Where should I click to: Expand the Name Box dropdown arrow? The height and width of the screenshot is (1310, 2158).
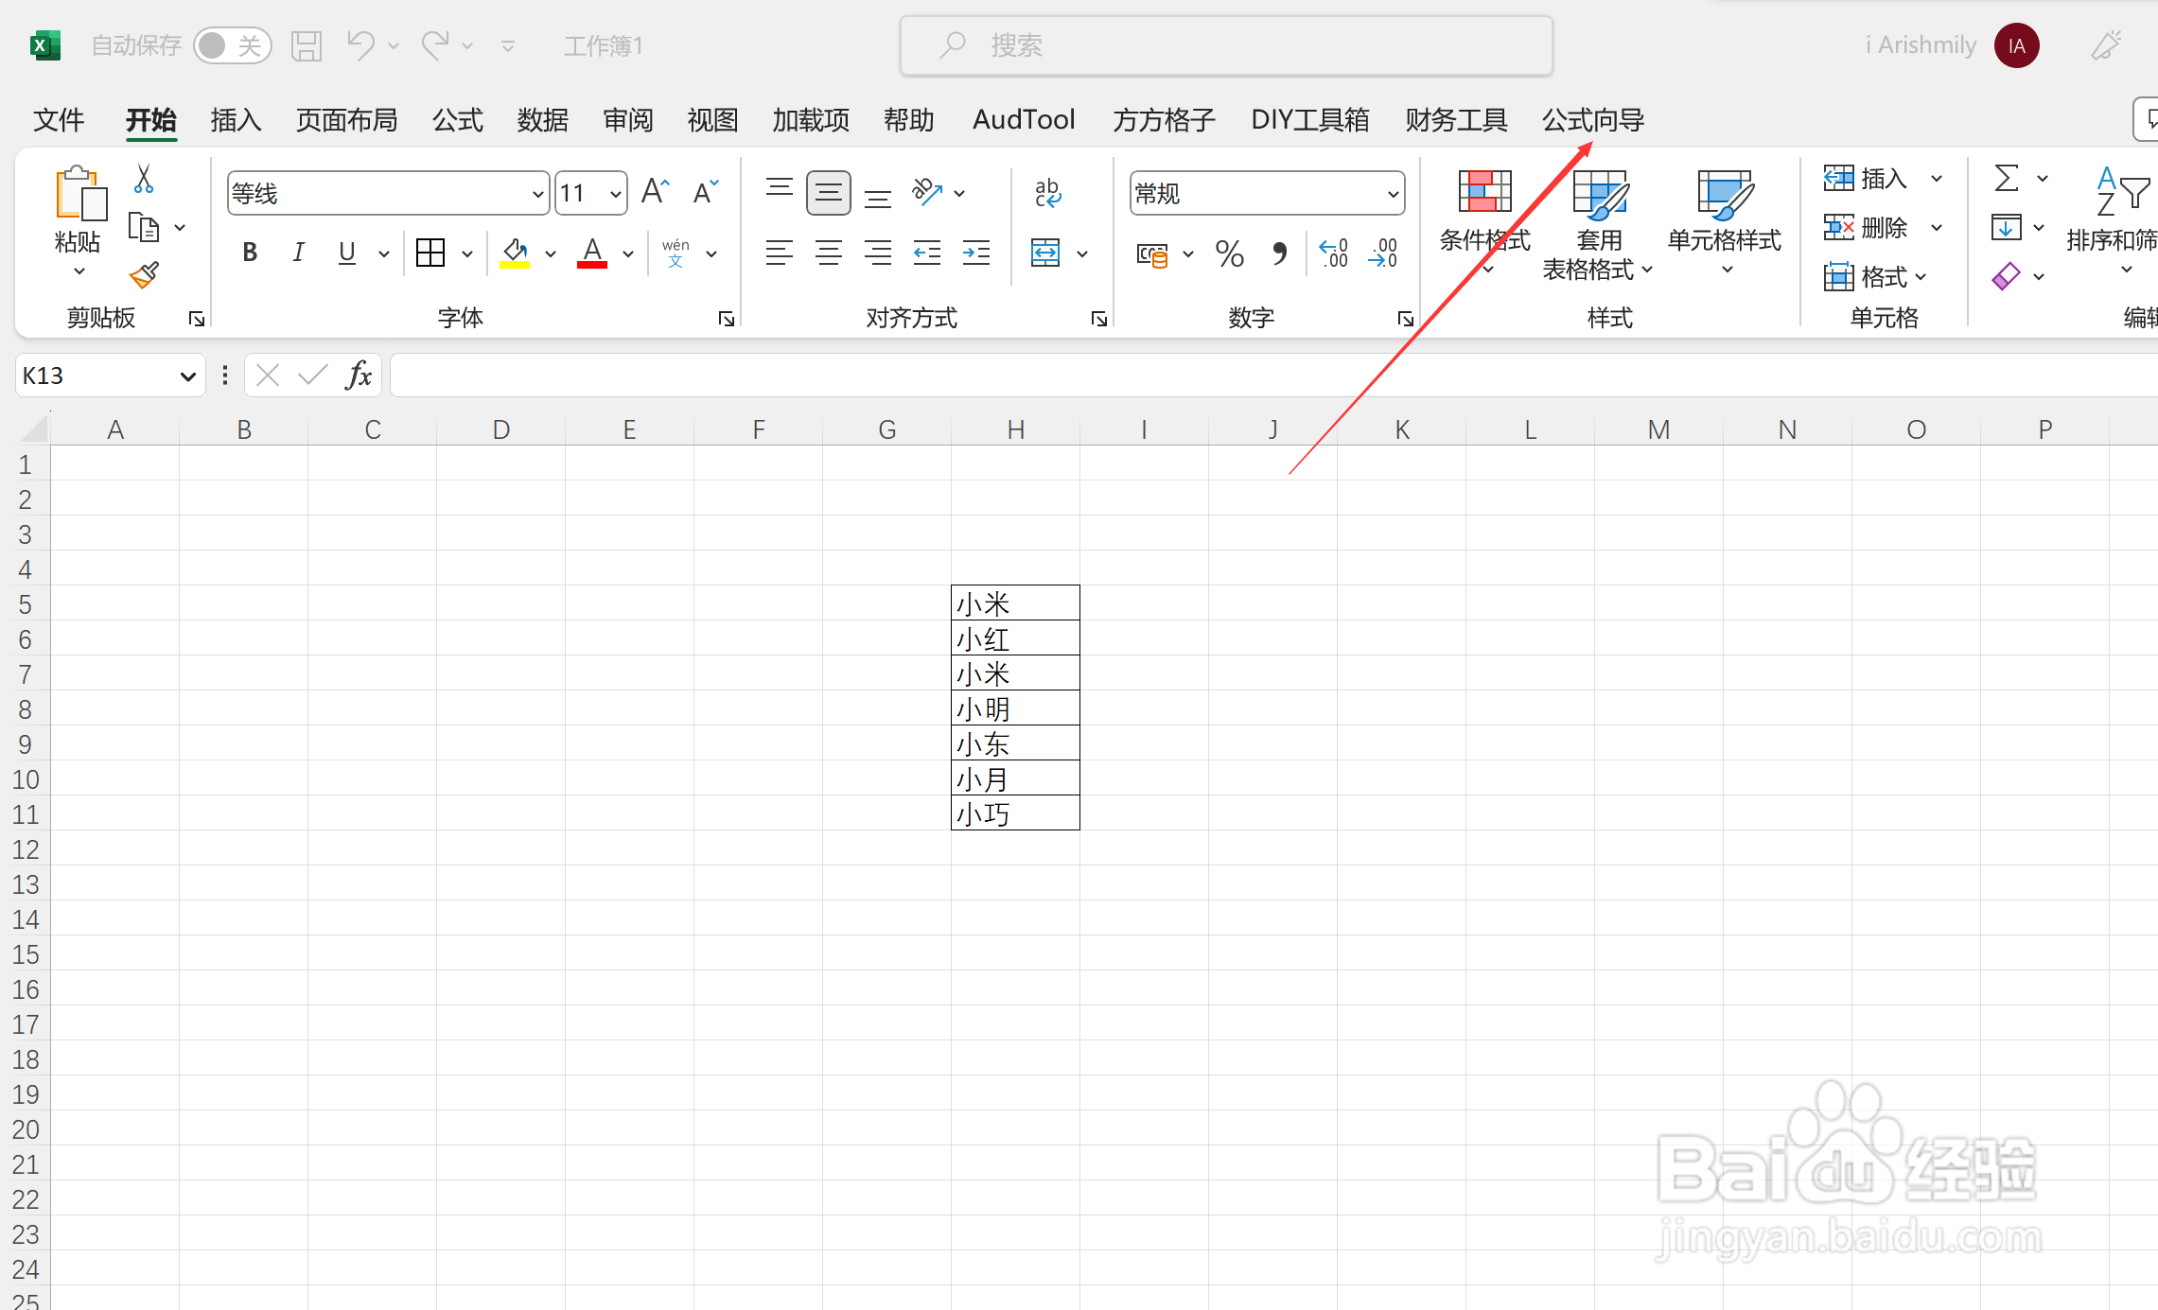[x=187, y=376]
